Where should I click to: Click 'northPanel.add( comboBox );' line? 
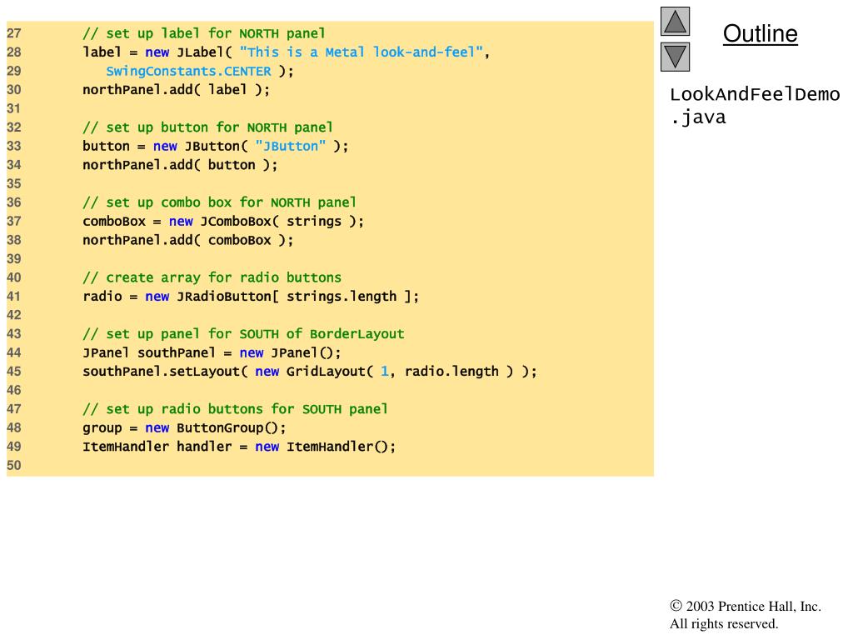coord(188,240)
